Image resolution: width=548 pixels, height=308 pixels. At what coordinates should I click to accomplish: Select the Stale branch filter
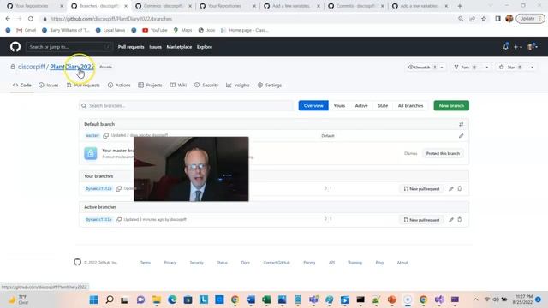pyautogui.click(x=383, y=105)
